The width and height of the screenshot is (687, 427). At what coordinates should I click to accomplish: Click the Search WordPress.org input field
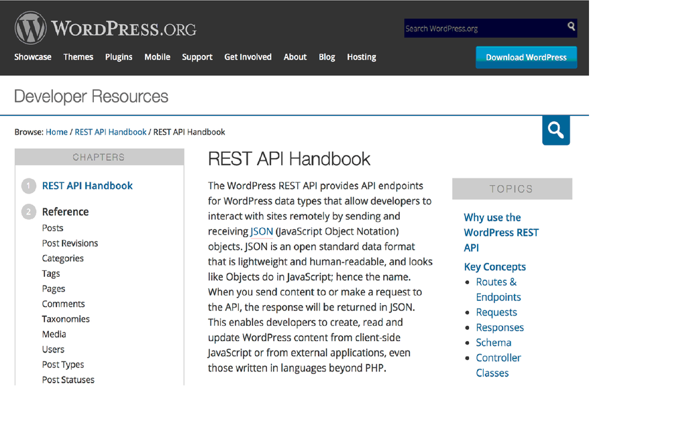pyautogui.click(x=490, y=28)
